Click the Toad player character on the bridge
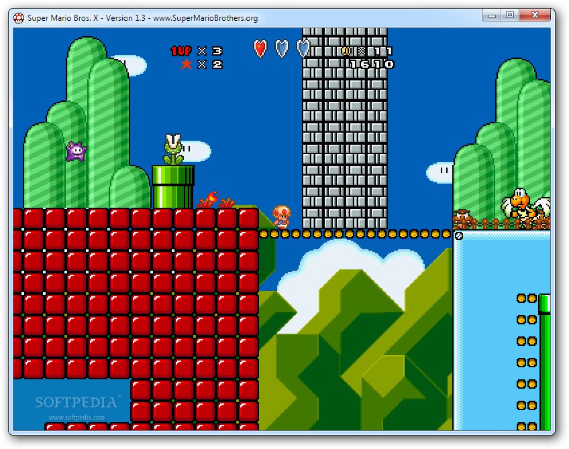This screenshot has height=449, width=569. [282, 217]
